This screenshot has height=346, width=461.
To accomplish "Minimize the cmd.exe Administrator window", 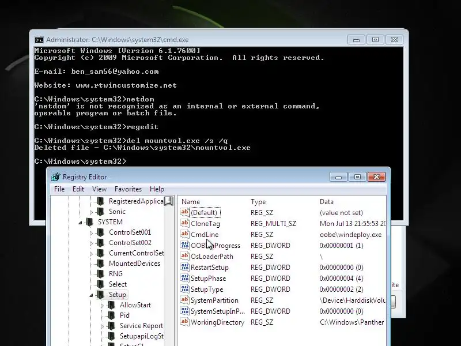I will [356, 40].
